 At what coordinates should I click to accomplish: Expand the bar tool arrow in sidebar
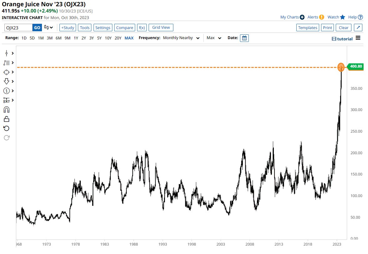[x=13, y=53]
